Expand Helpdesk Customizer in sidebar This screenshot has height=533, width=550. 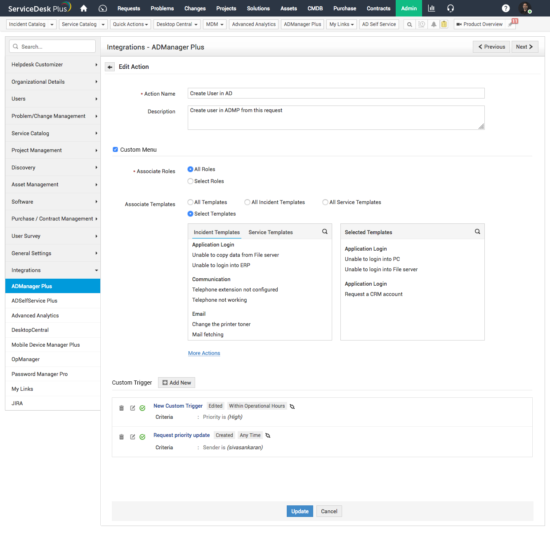point(53,65)
